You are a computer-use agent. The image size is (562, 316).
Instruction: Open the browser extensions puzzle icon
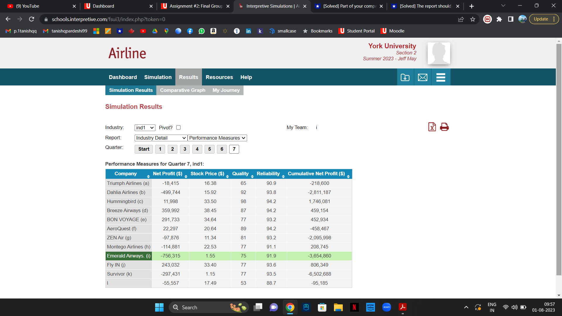pyautogui.click(x=499, y=19)
